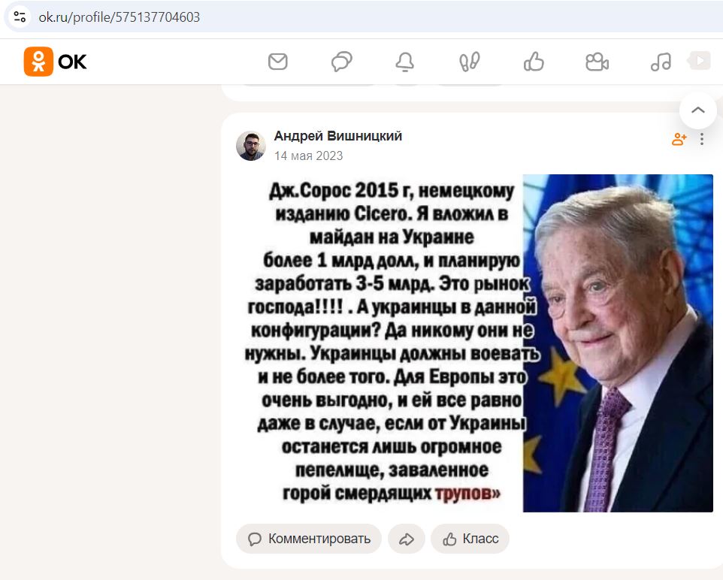The image size is (723, 580).
Task: Open the video camera icon
Action: [597, 62]
